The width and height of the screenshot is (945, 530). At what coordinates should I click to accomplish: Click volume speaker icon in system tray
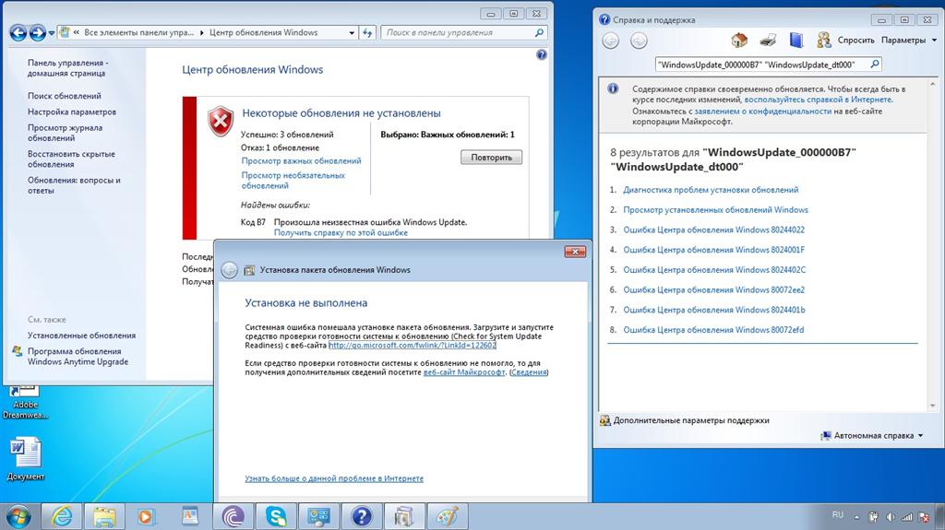(891, 517)
